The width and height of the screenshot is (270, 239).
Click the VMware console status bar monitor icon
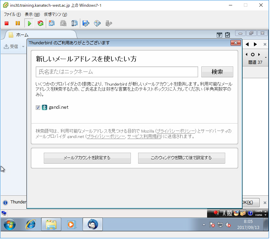click(4, 213)
